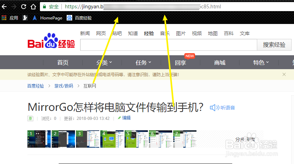Open step 7 thumbnail
This screenshot has width=294, height=164.
click(185, 139)
